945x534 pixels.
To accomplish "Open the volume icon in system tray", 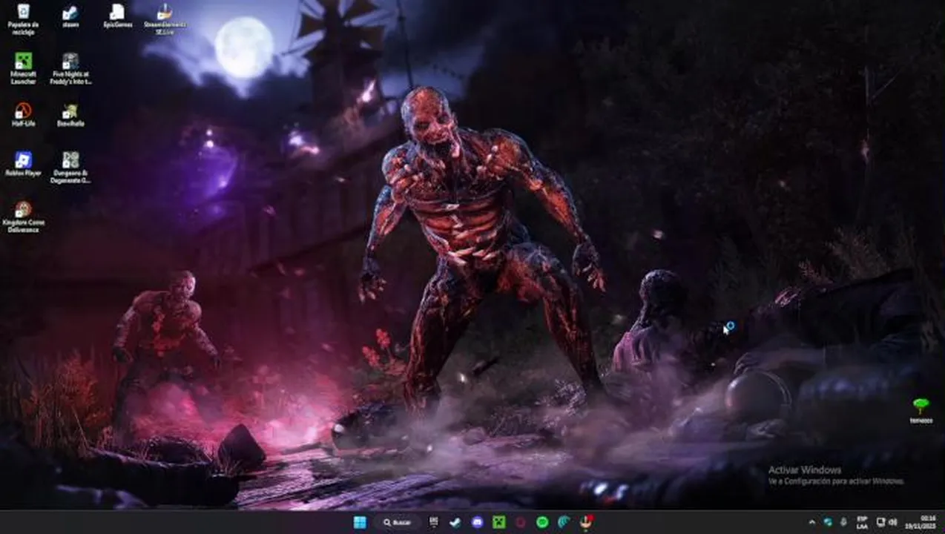I will pos(893,522).
